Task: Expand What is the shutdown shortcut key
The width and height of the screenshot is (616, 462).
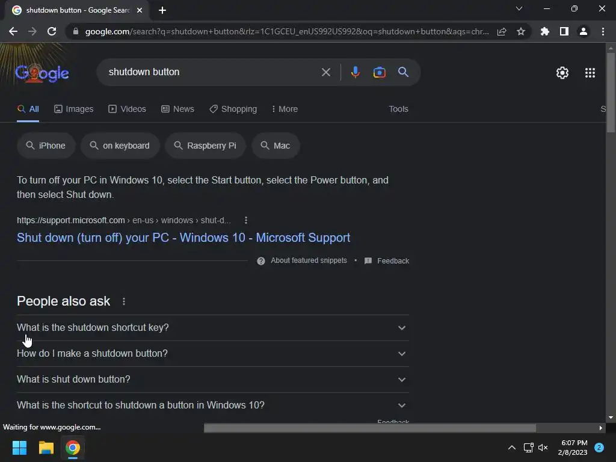Action: (212, 328)
